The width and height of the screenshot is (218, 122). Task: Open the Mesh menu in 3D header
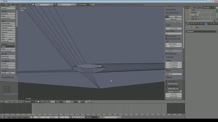[19, 102]
